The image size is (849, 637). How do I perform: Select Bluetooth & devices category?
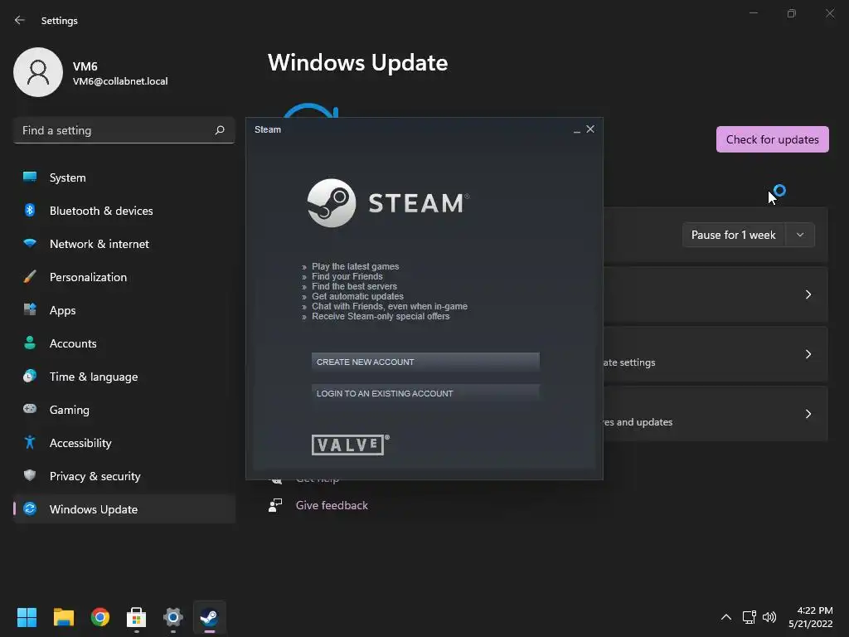point(124,211)
